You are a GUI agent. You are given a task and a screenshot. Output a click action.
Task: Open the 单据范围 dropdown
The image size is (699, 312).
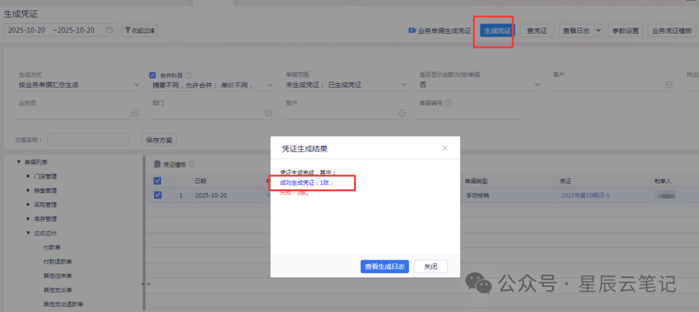(346, 85)
